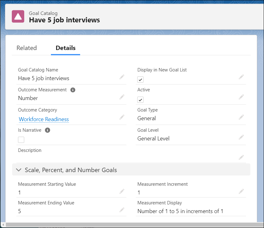Click info icon next to Is Narrative
This screenshot has width=264, height=228.
coord(48,130)
